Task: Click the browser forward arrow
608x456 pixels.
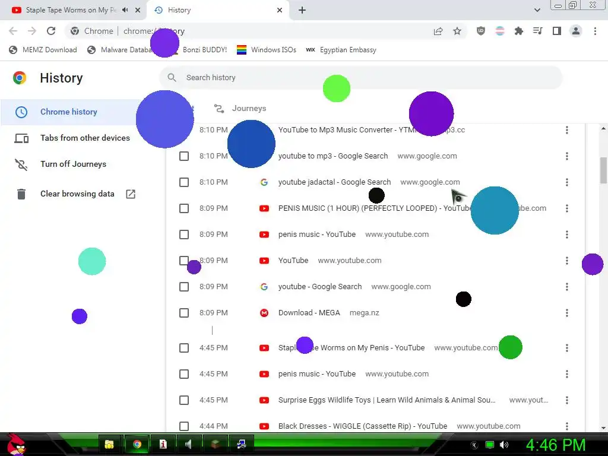Action: click(x=32, y=31)
